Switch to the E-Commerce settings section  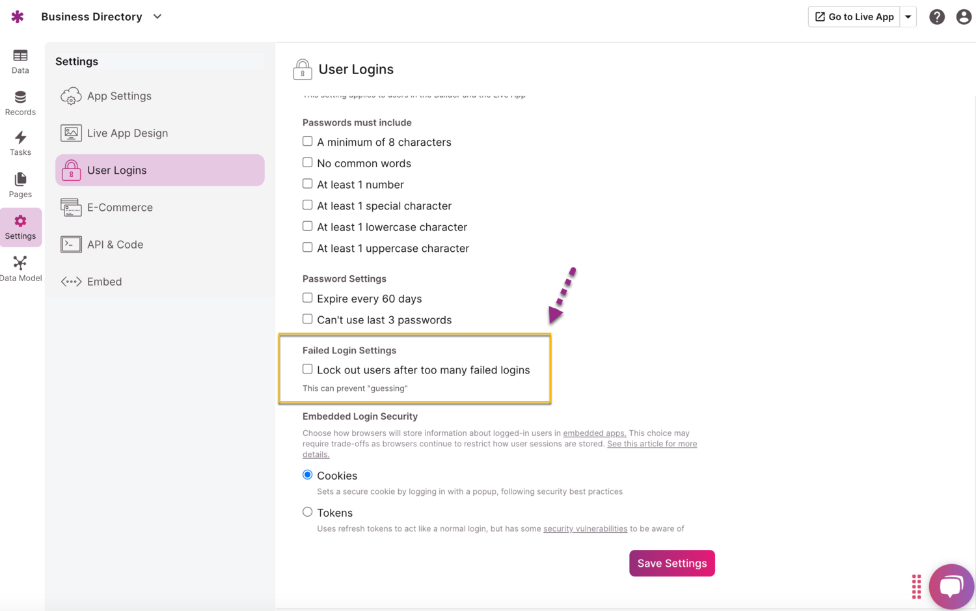[120, 207]
